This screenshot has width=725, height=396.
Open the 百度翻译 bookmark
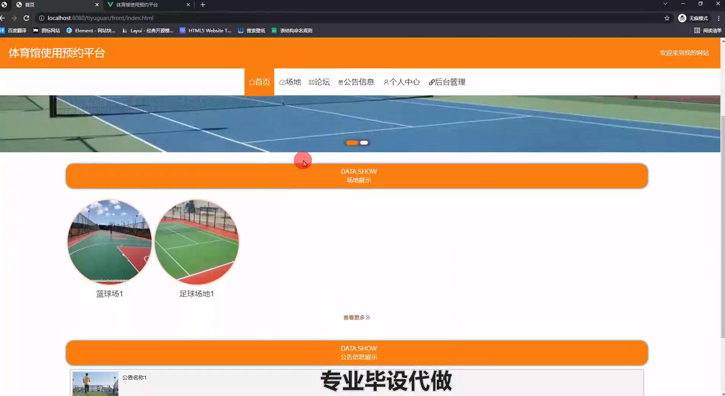pos(14,30)
